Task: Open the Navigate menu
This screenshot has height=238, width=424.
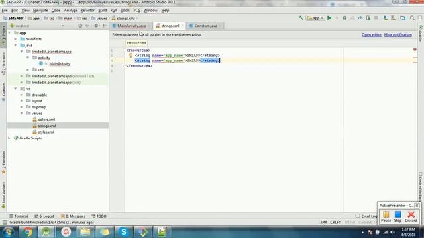Action: tap(40, 11)
